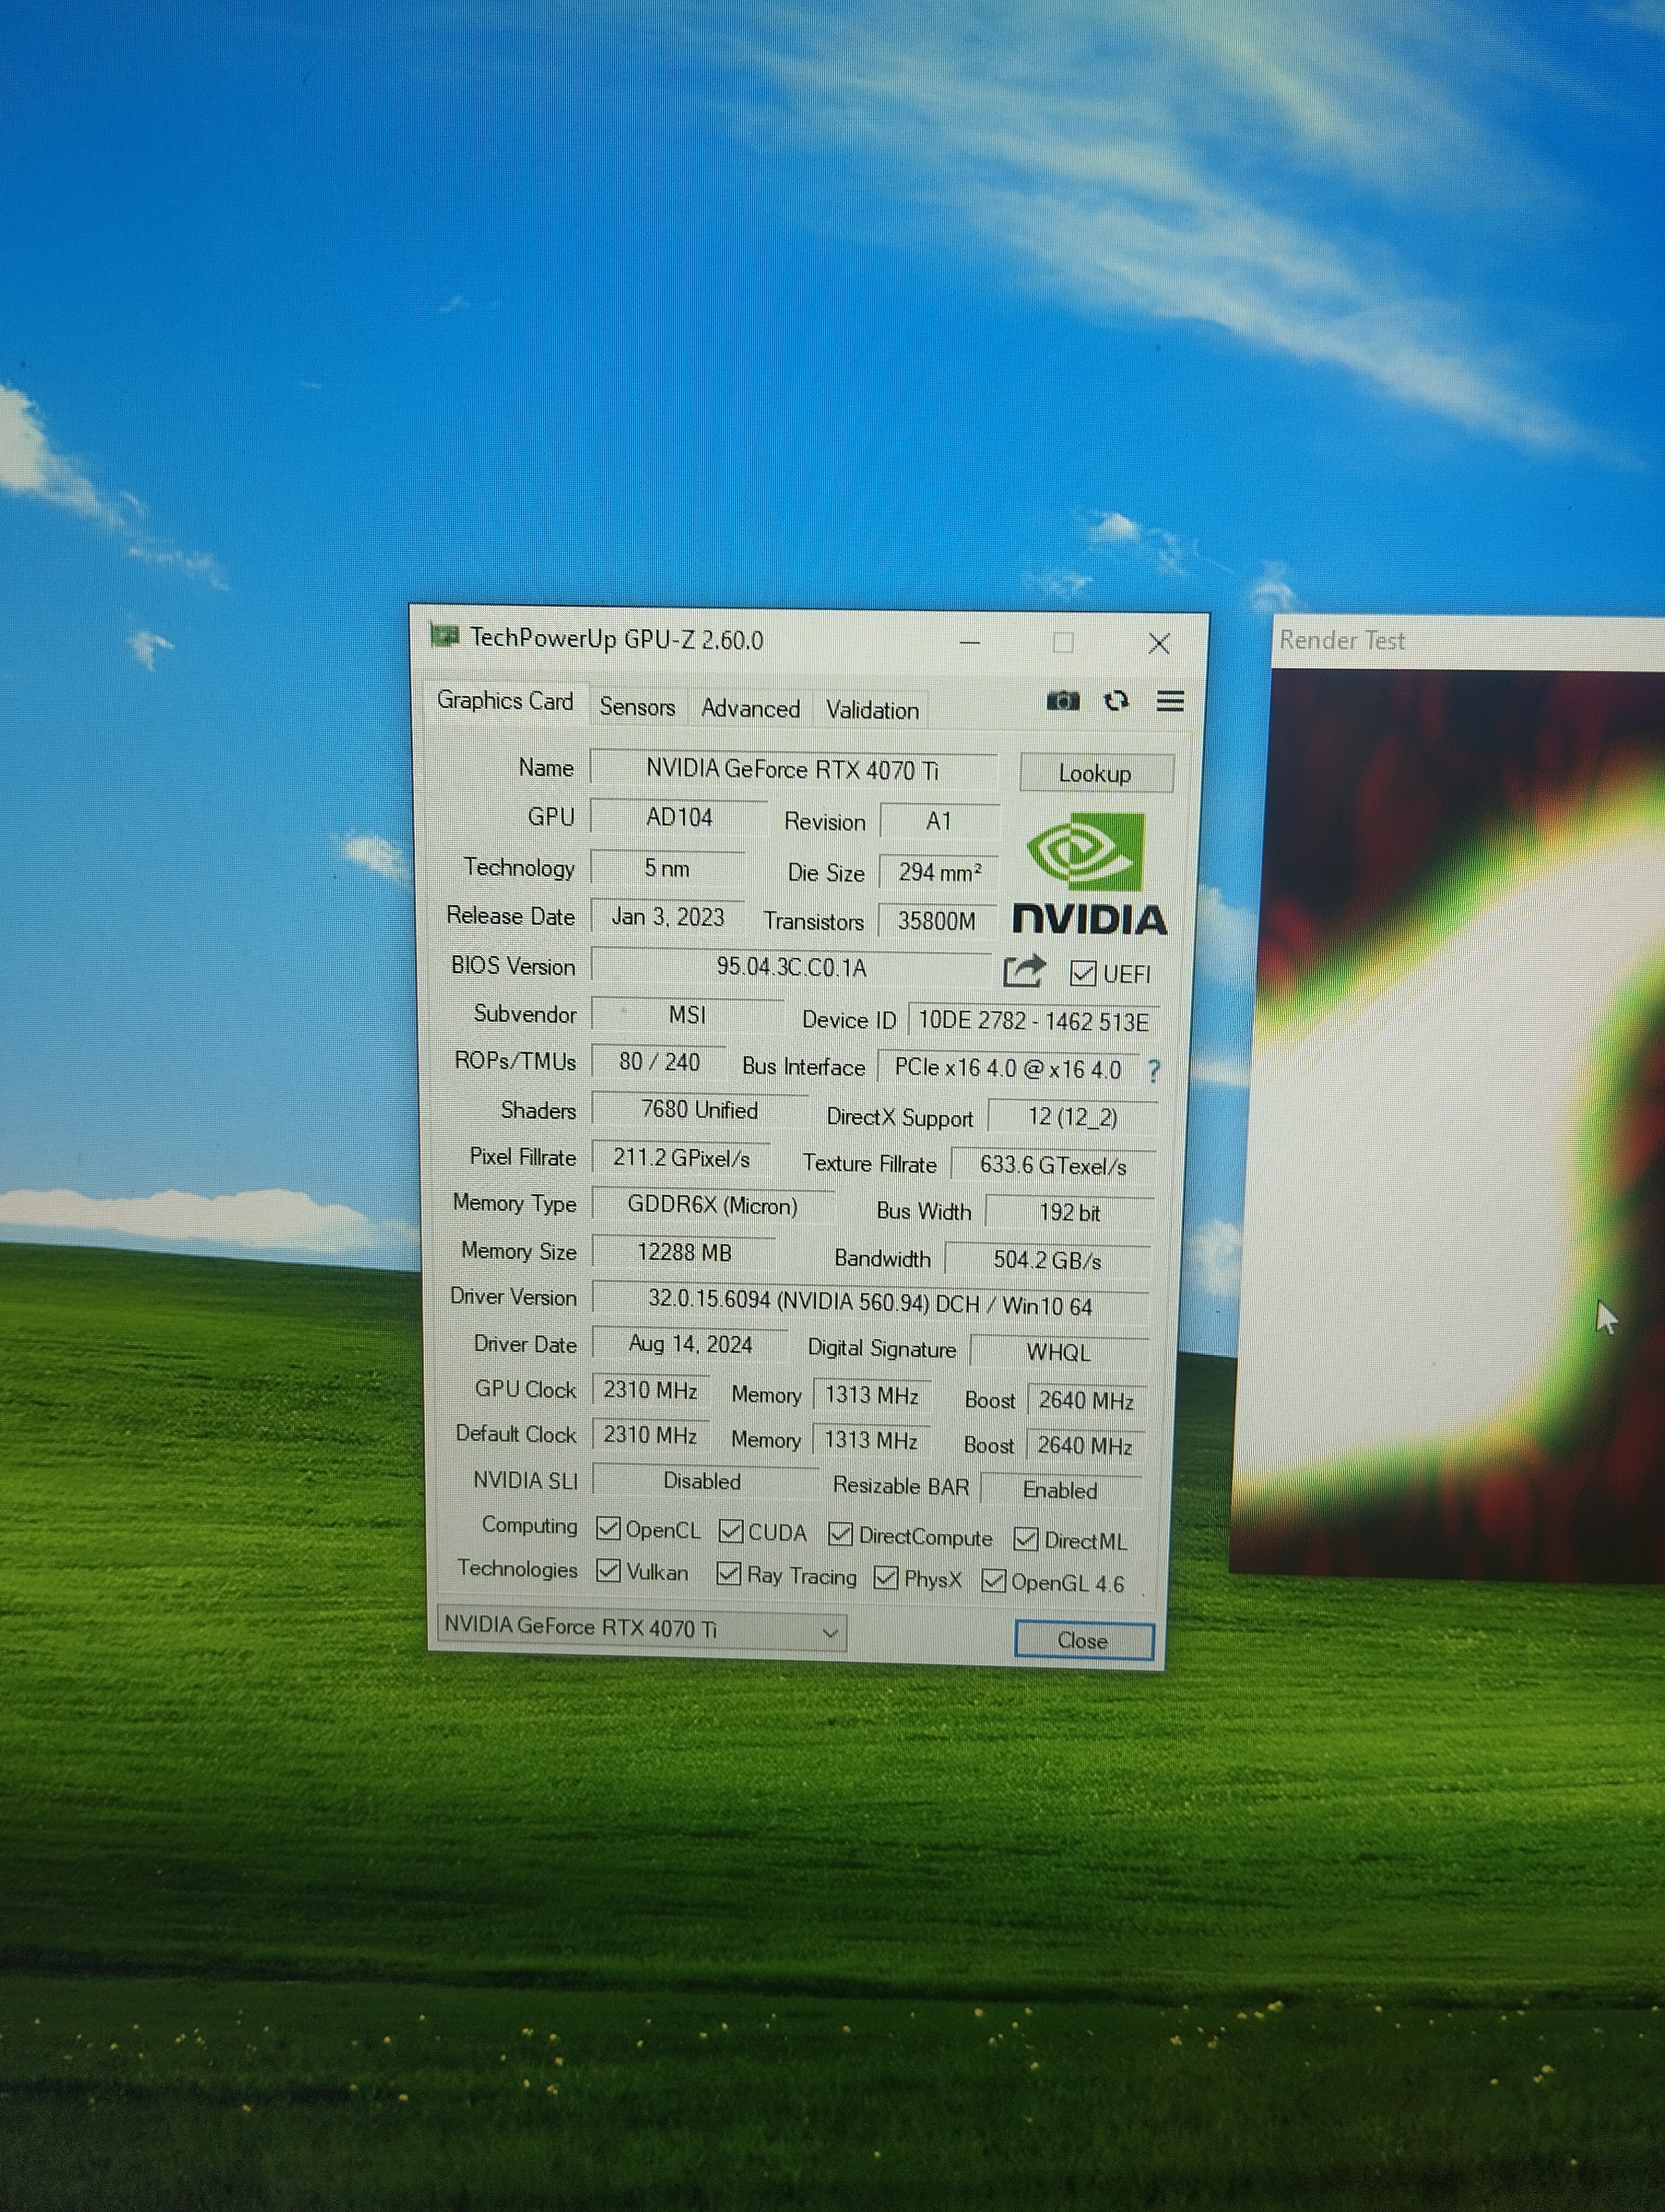1665x2212 pixels.
Task: Open the Validation tab
Action: click(872, 710)
